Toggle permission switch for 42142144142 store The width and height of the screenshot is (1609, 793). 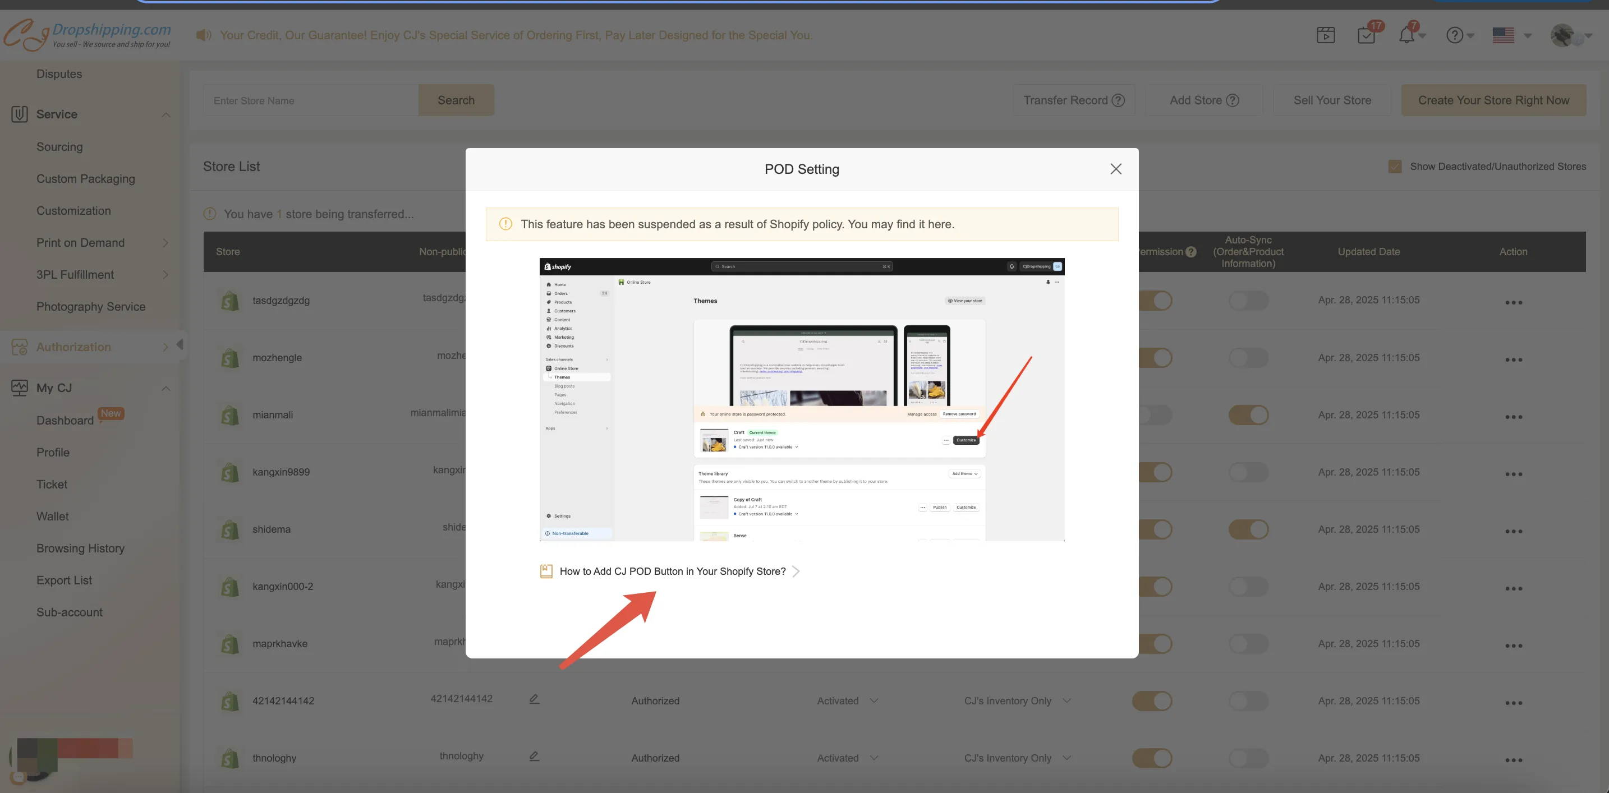[x=1152, y=700]
